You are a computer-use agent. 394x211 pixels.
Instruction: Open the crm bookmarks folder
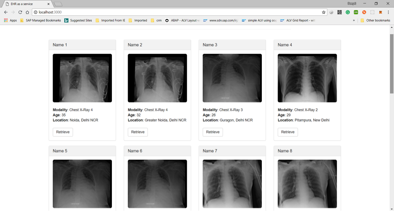(x=156, y=20)
